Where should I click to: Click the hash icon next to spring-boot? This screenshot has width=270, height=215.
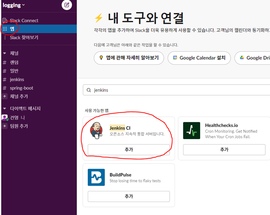[x=5, y=88]
